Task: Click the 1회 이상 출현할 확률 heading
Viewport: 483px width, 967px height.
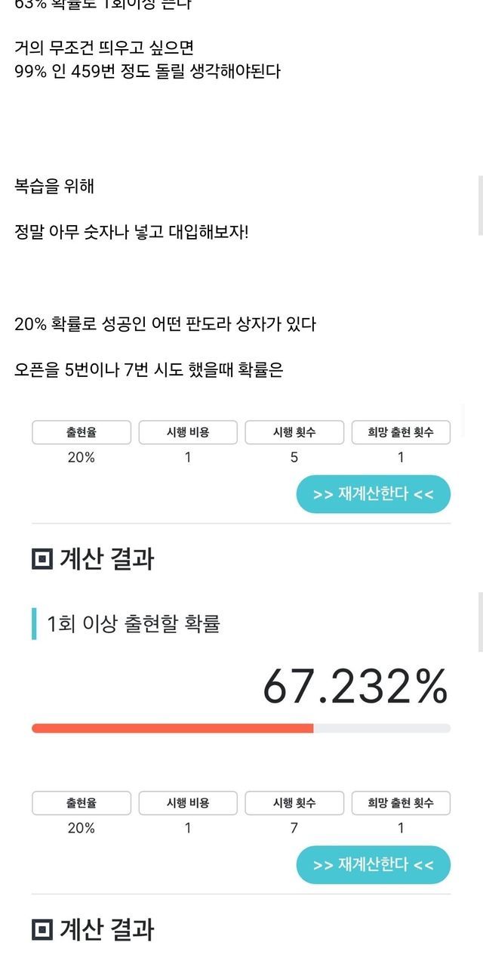Action: (134, 624)
